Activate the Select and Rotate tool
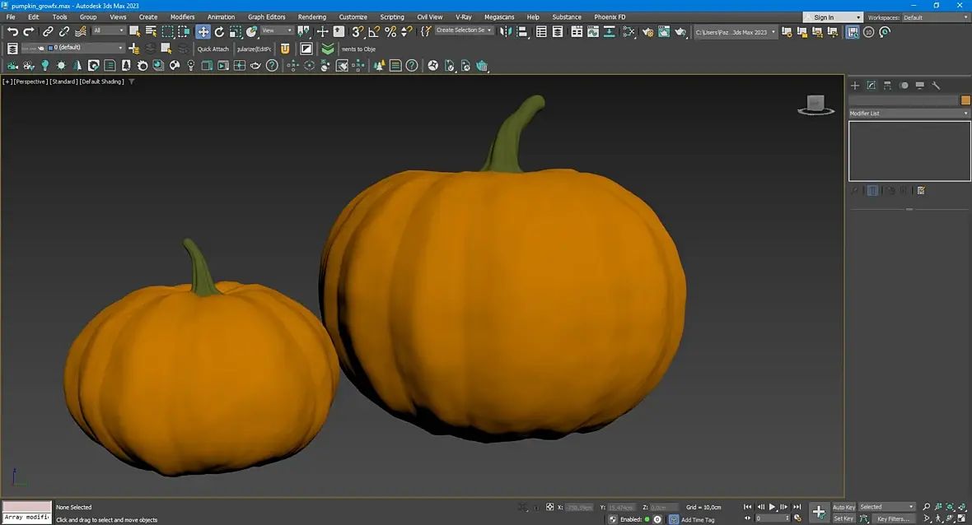The image size is (972, 525). pos(219,31)
